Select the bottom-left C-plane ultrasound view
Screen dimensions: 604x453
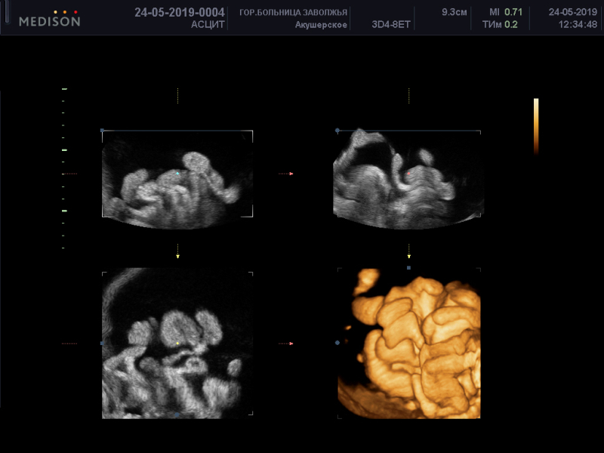coord(177,344)
